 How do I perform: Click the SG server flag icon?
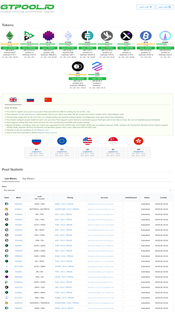[x=113, y=141]
